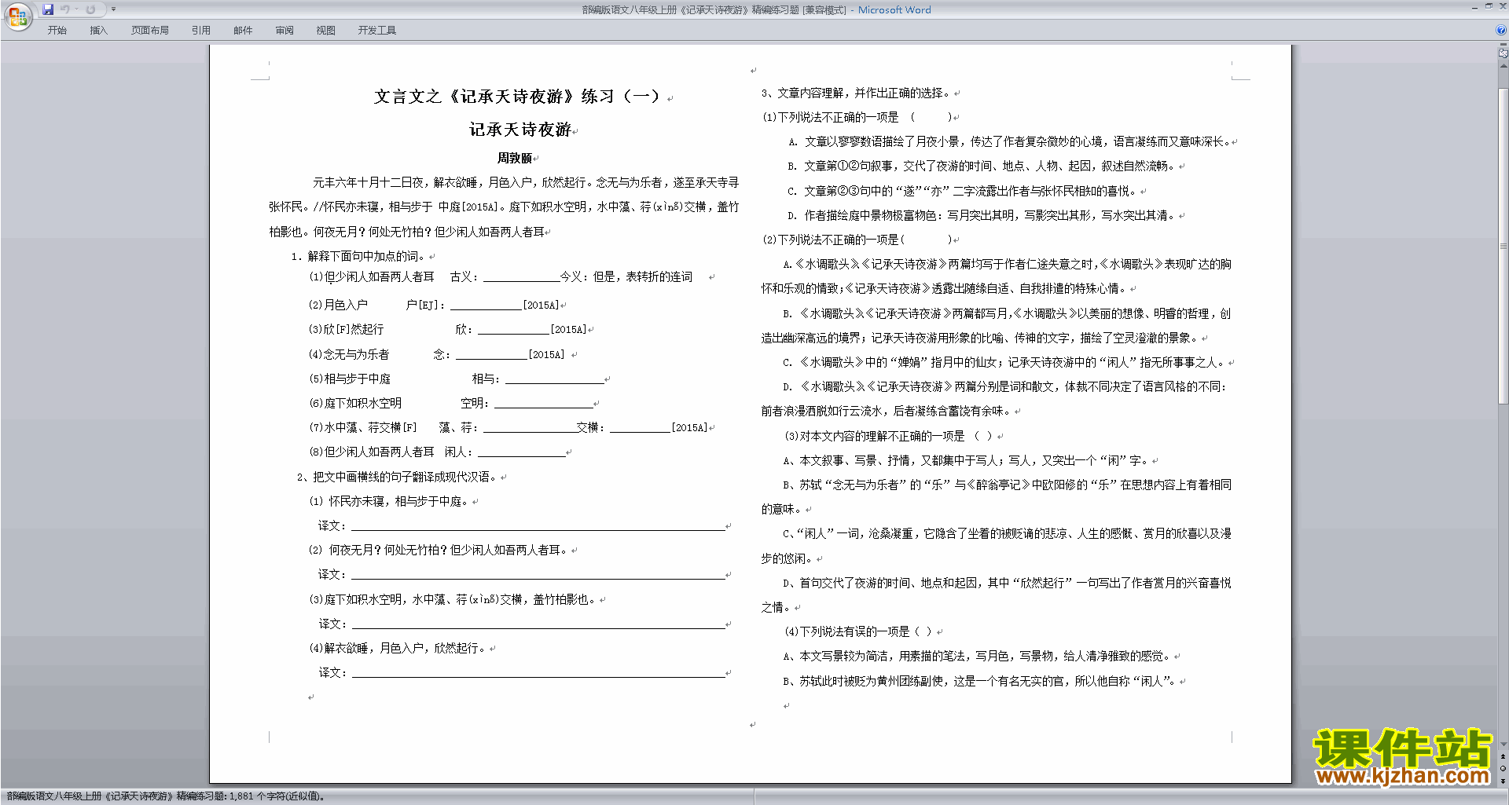Click the subtitle 记承天诗夜游
Screen dimensions: 1509x805
pyautogui.click(x=520, y=130)
